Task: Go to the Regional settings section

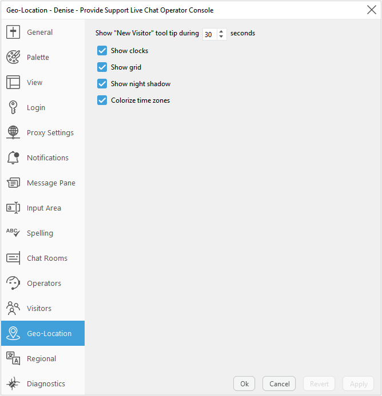Action: 42,359
